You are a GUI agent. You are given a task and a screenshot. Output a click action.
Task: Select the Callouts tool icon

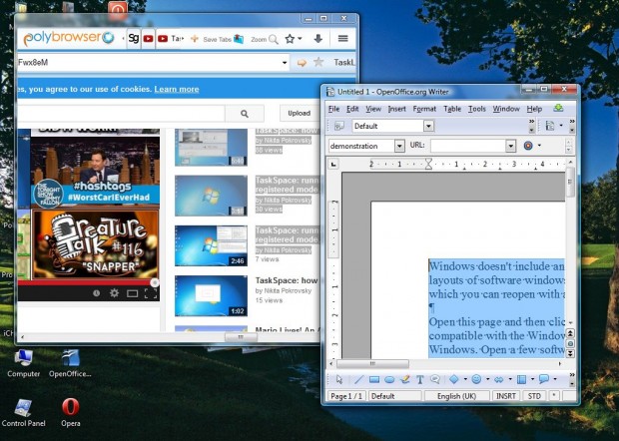tap(435, 379)
